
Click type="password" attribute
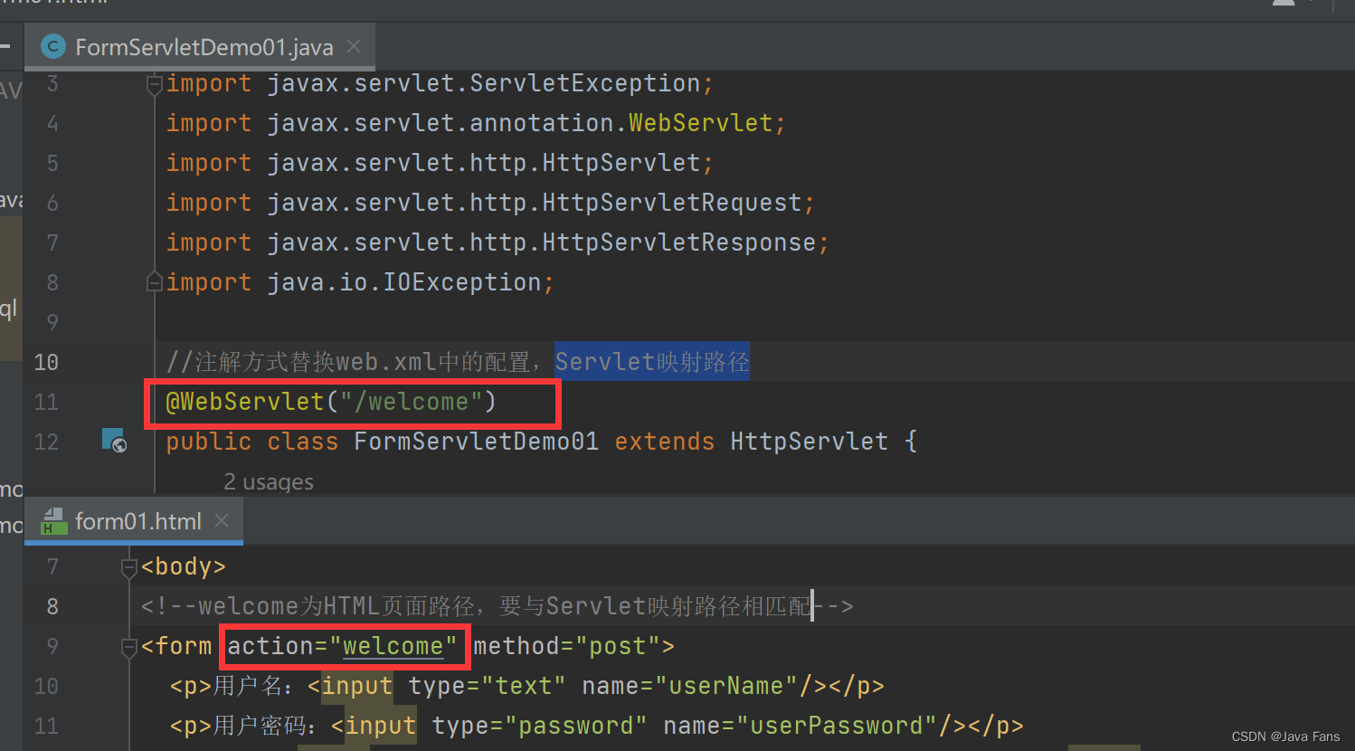539,726
